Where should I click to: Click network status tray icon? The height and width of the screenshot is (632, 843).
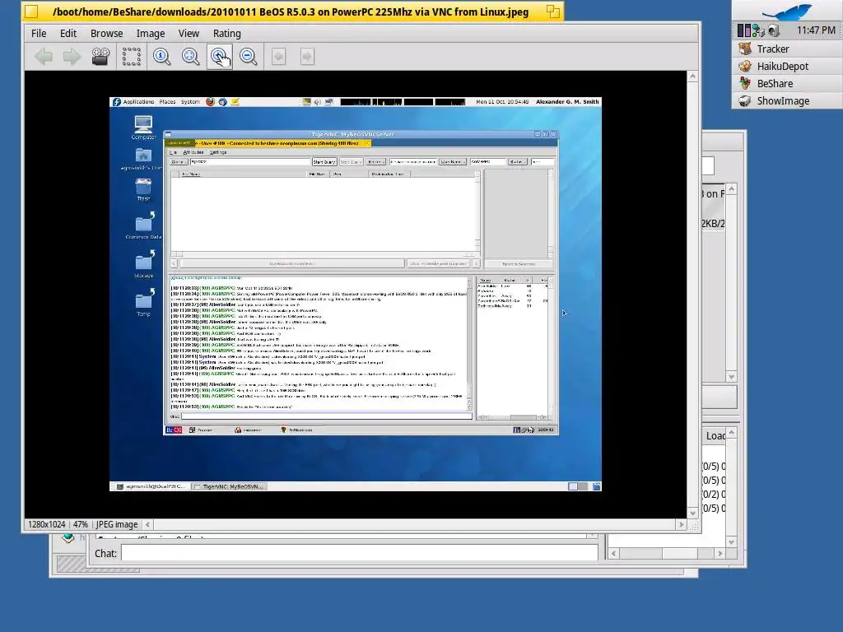click(758, 30)
